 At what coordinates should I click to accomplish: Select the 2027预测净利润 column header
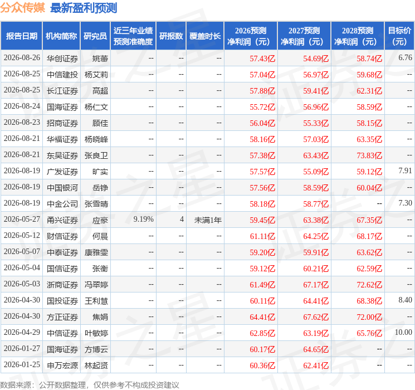304,36
